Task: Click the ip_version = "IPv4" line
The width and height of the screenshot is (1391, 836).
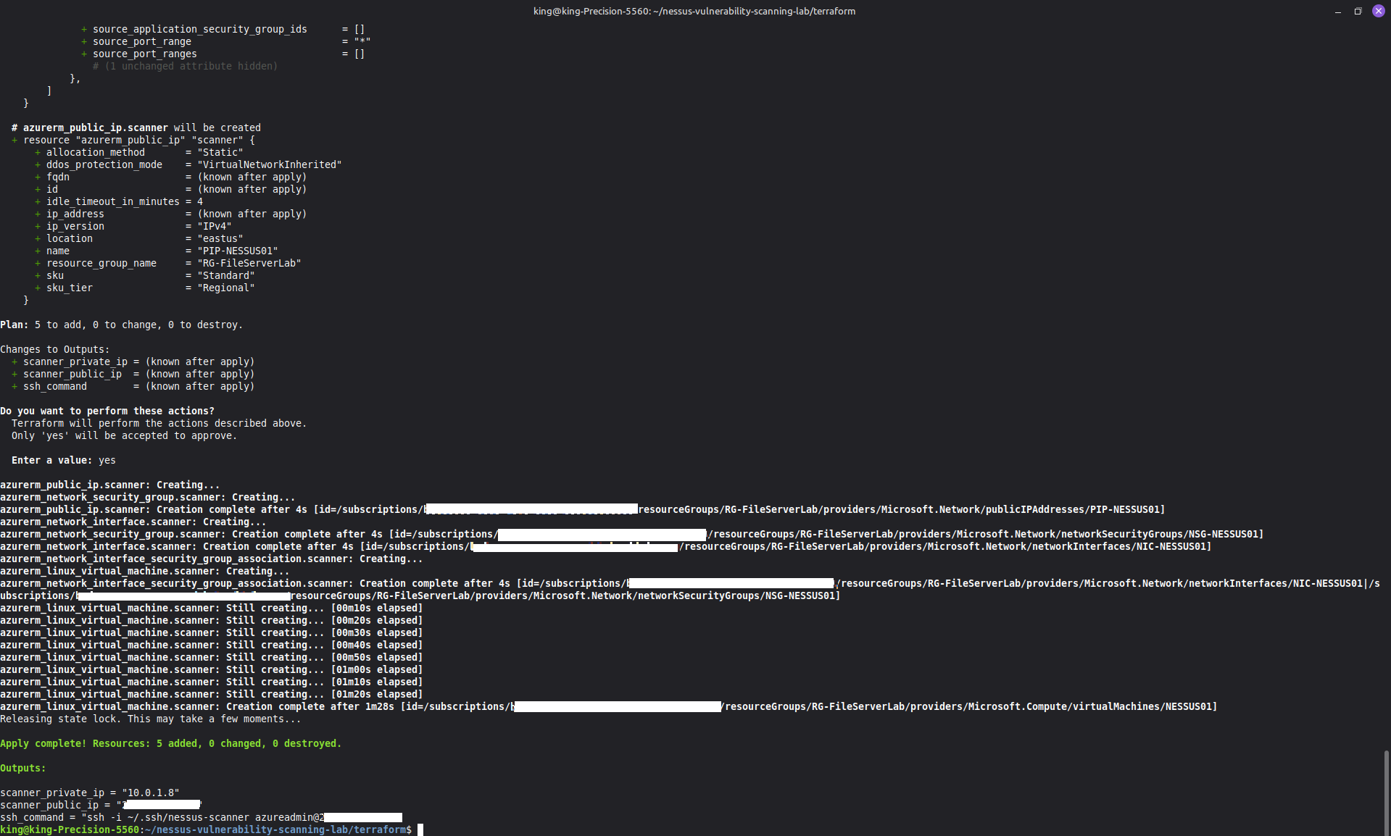Action: tap(133, 226)
